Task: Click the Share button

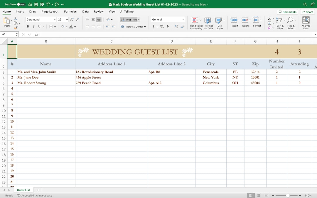Action: tap(307, 12)
